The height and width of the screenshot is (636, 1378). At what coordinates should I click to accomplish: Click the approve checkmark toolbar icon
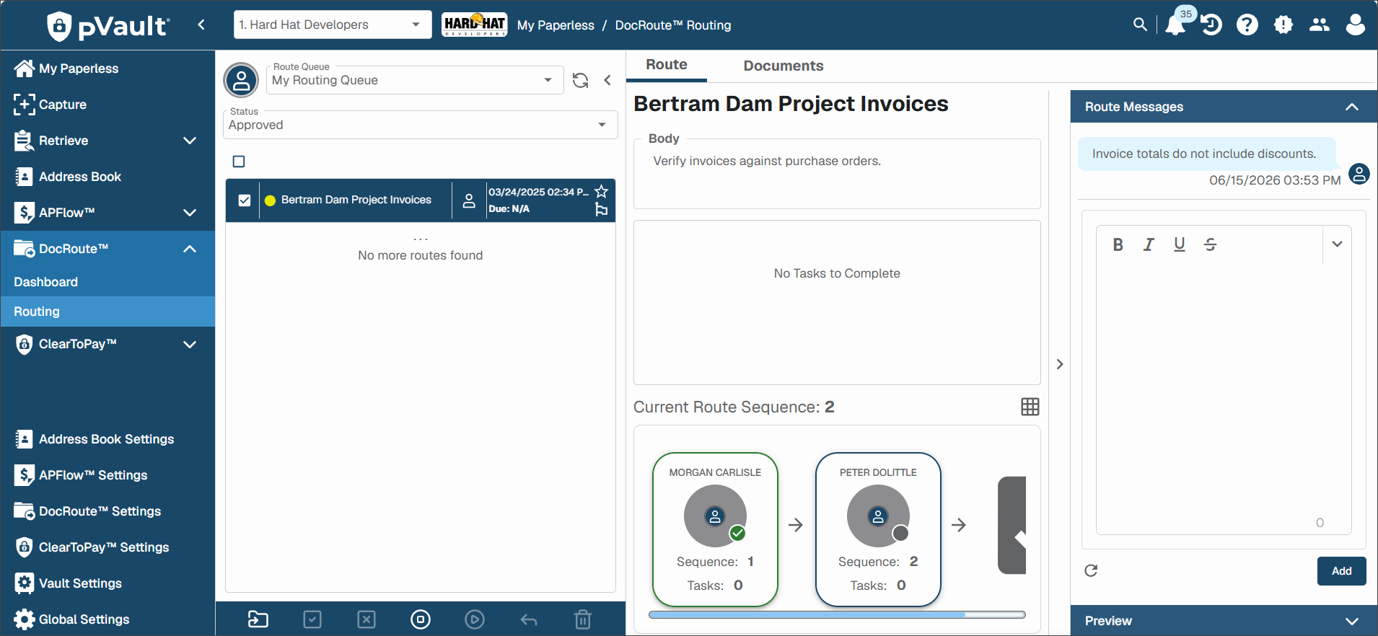pyautogui.click(x=312, y=619)
